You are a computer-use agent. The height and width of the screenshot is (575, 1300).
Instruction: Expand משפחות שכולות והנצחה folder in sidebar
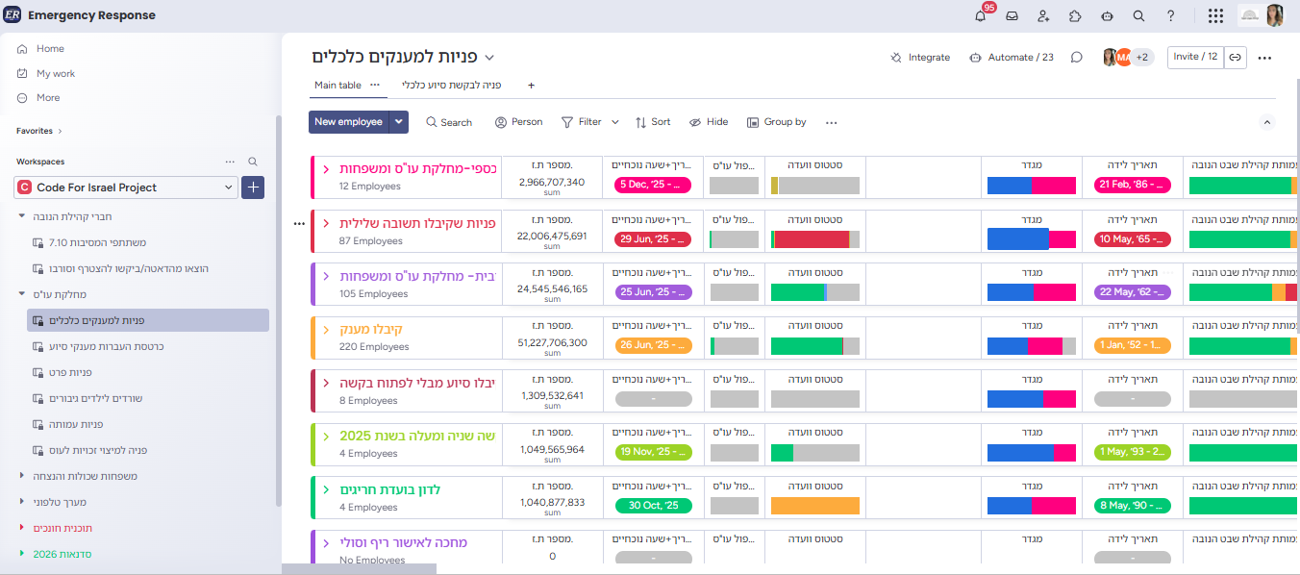pos(22,476)
